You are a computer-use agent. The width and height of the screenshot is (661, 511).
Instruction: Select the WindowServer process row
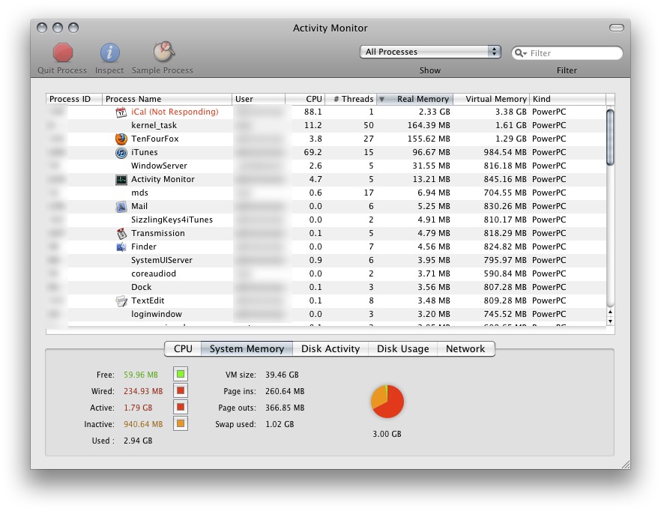coord(326,166)
